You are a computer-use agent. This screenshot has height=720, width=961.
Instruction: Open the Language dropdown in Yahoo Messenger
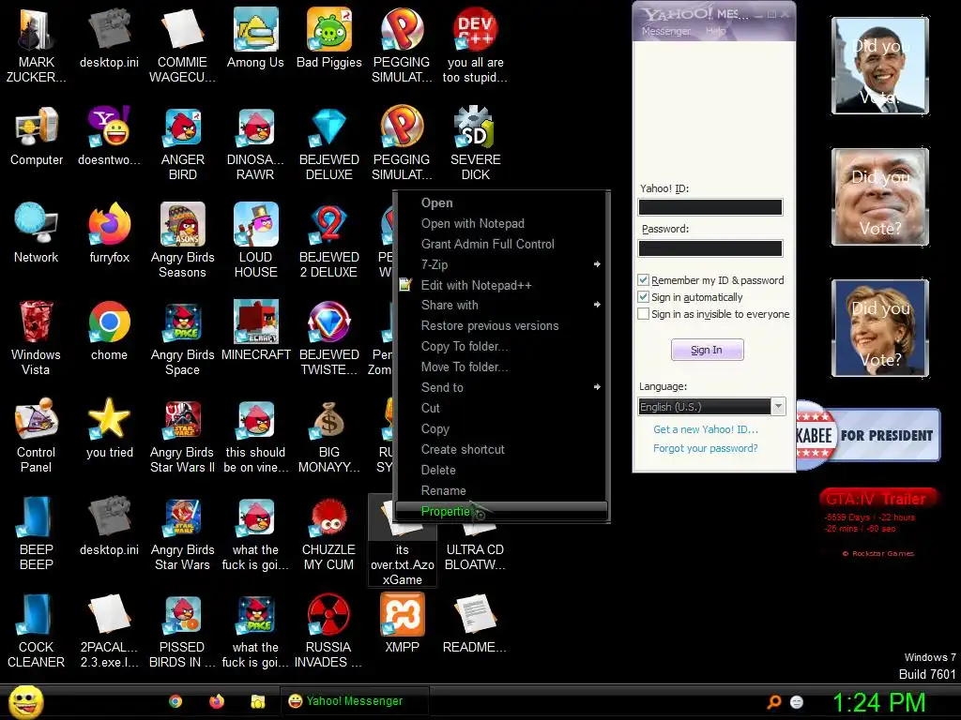711,407
